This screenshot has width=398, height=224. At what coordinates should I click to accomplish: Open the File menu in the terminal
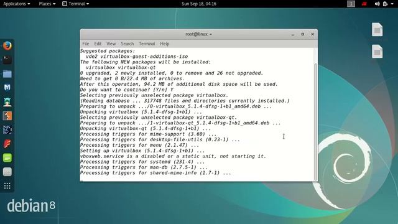pyautogui.click(x=86, y=44)
